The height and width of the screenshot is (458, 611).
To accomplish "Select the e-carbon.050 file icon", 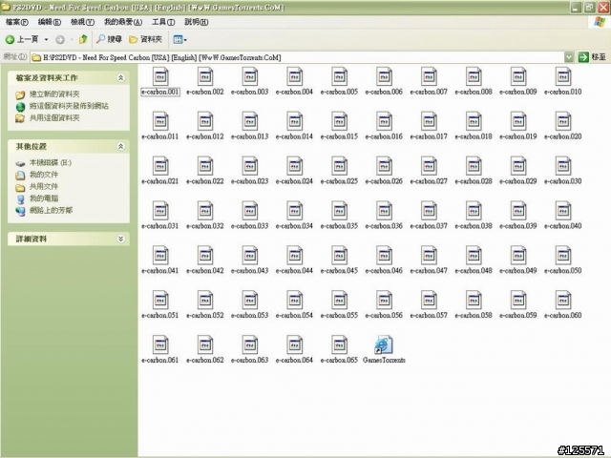I will tap(563, 256).
